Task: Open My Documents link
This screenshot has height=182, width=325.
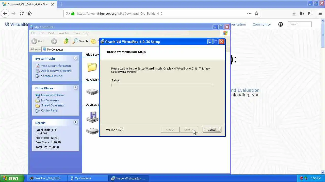Action: coord(50,100)
